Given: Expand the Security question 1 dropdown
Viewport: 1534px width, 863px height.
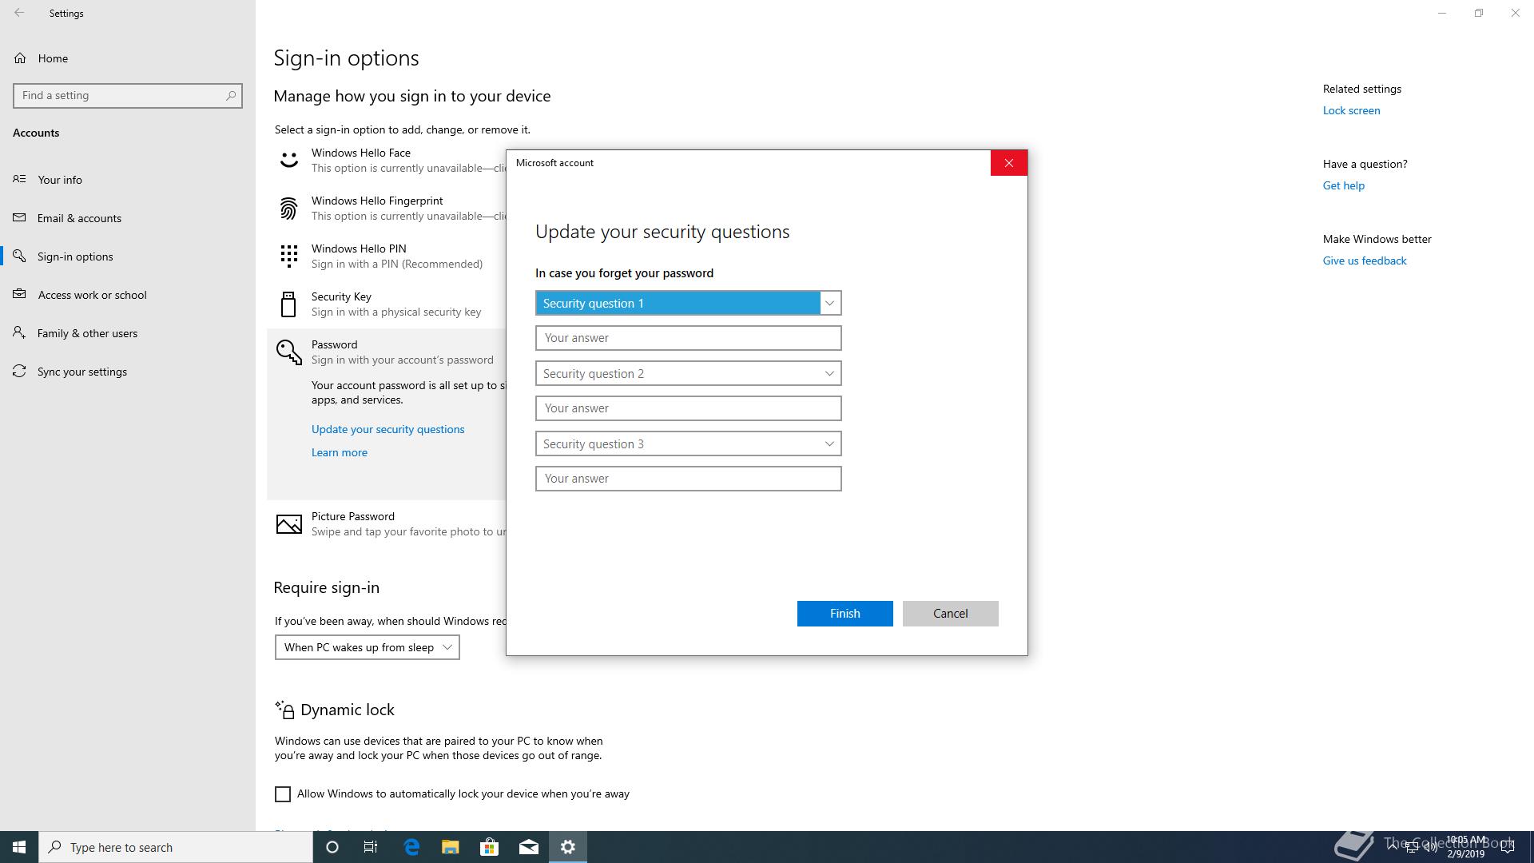Looking at the screenshot, I should point(688,303).
